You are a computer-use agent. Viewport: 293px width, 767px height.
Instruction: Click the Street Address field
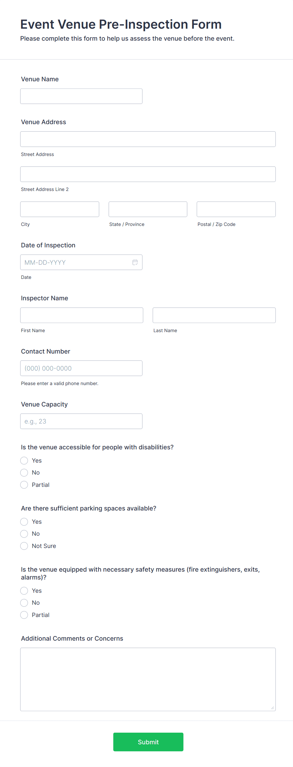pos(148,139)
